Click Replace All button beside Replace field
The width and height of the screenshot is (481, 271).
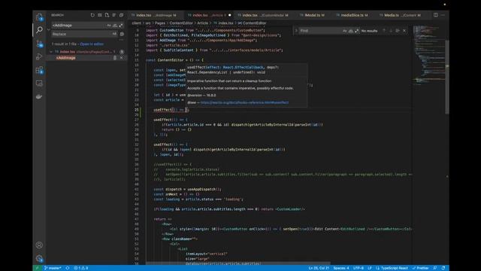pyautogui.click(x=122, y=34)
